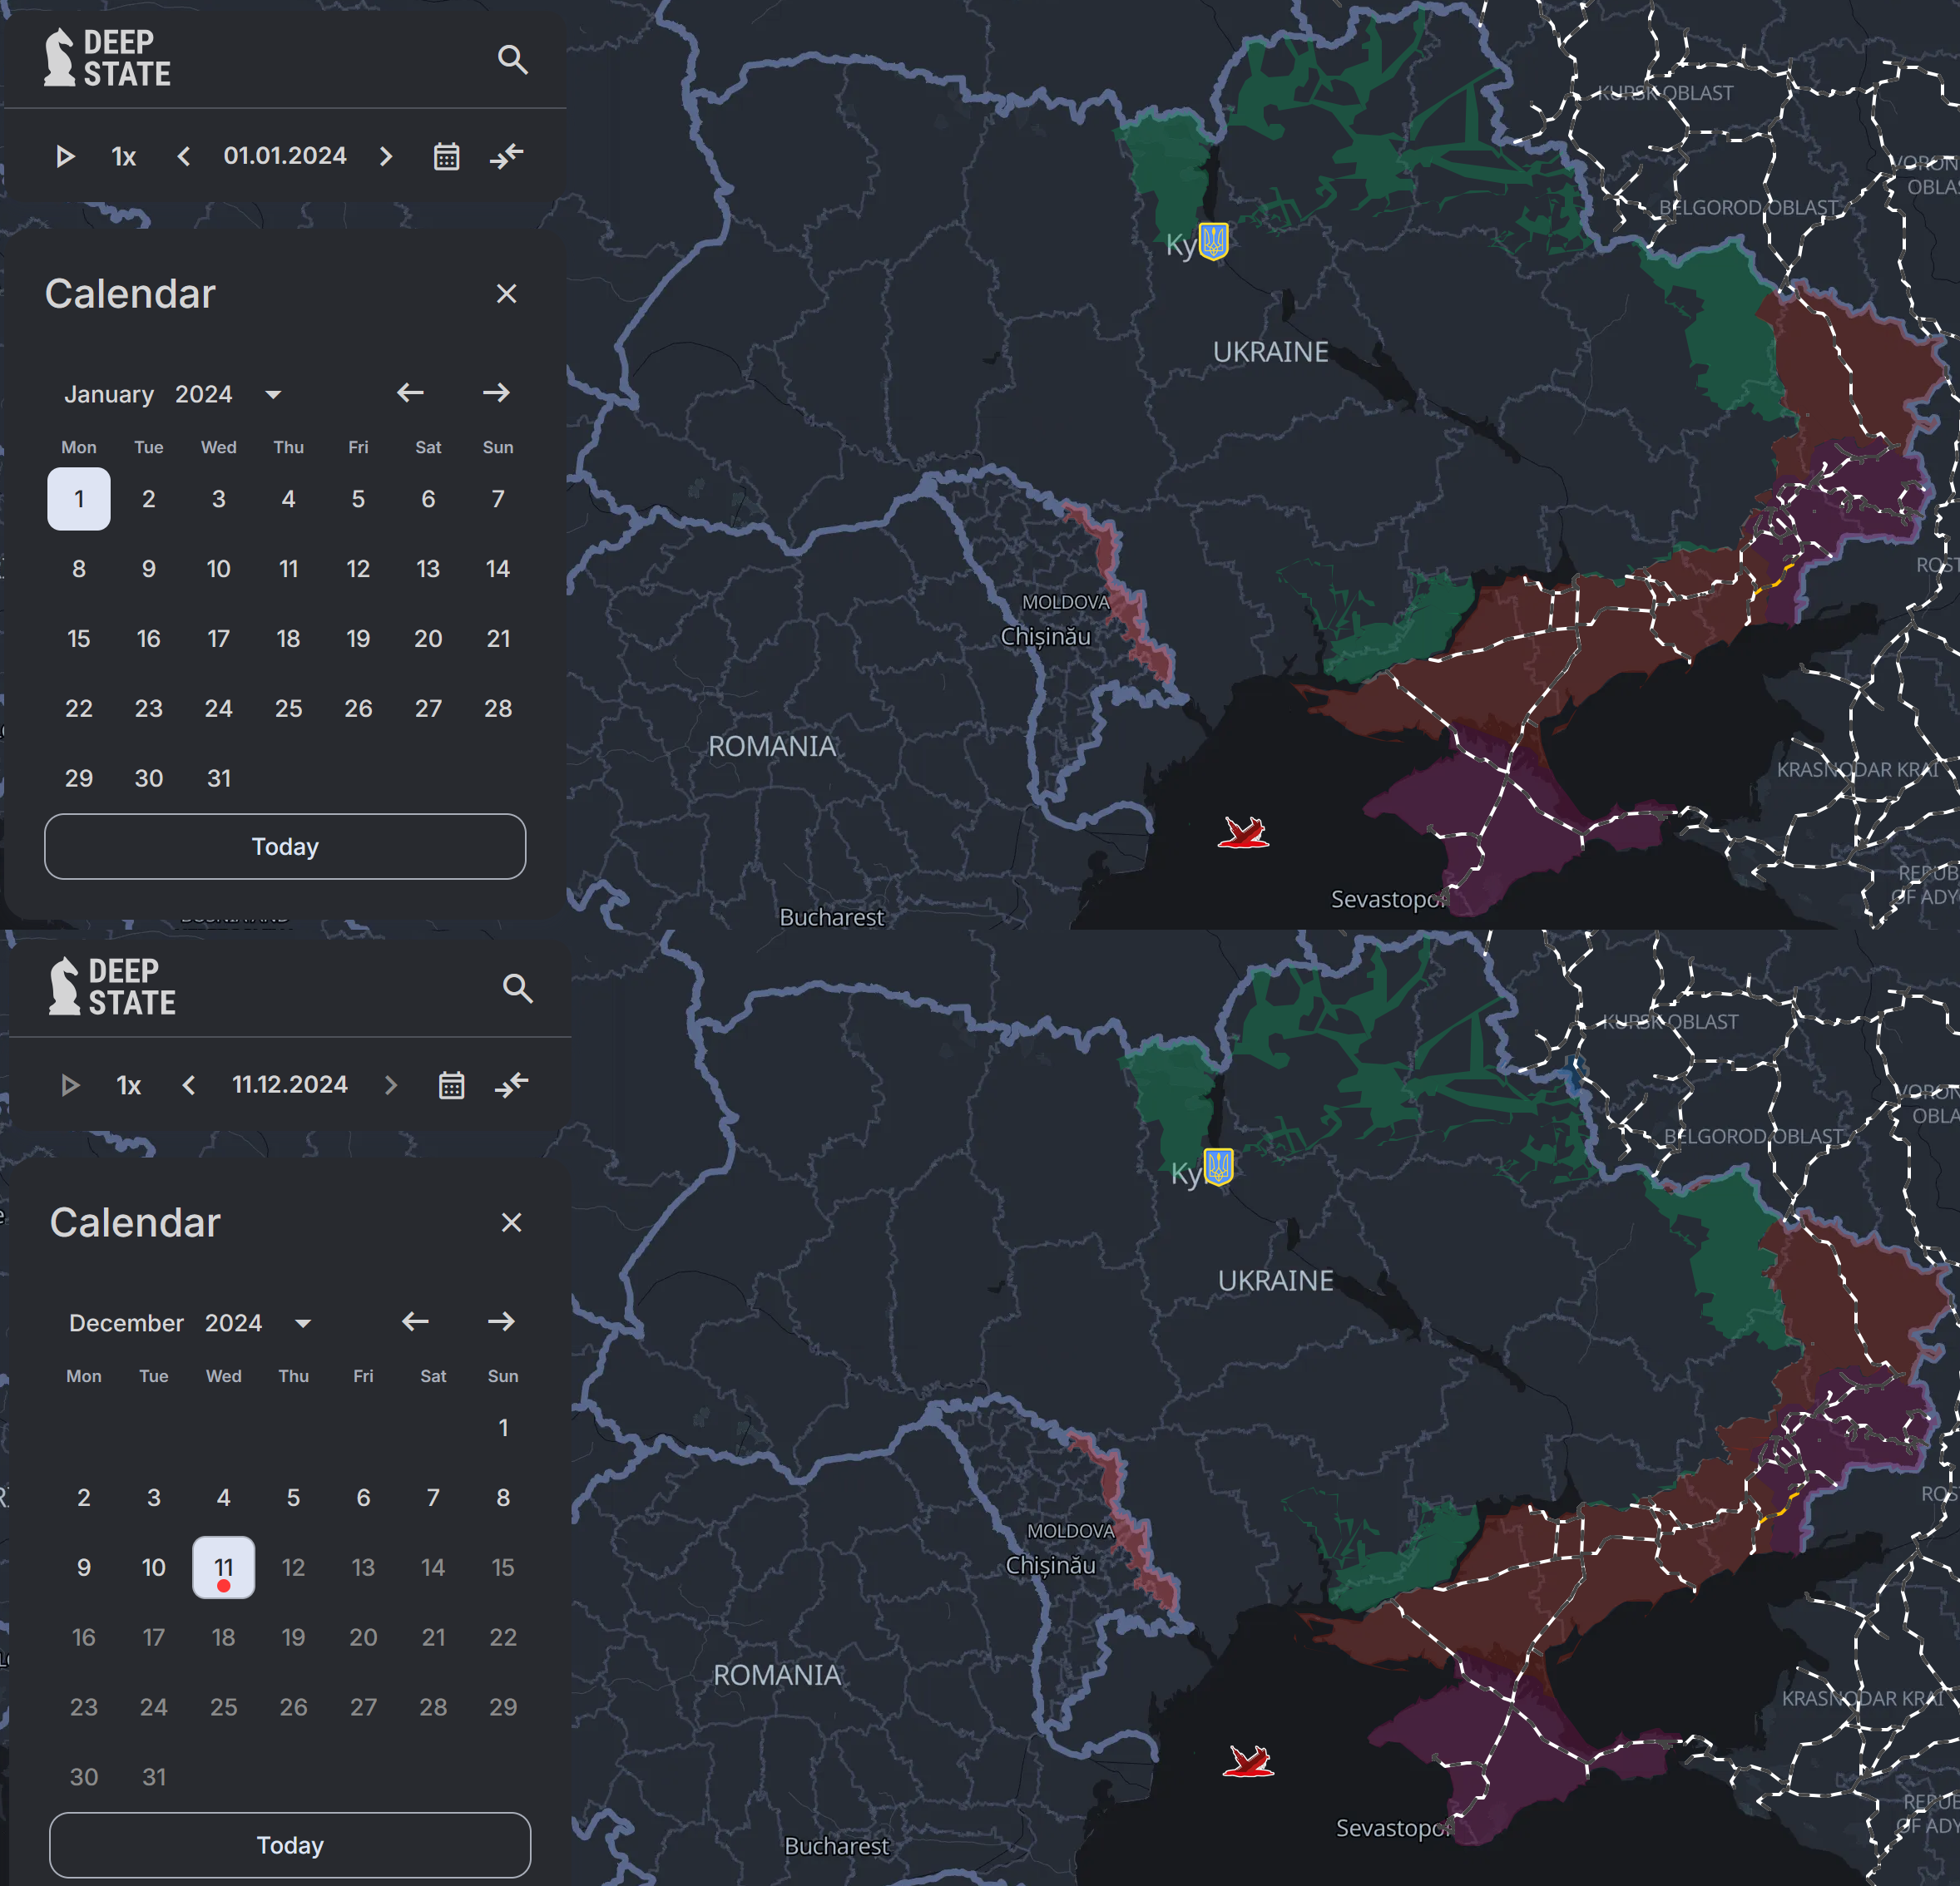
Task: Go to previous day before 11.12.2024
Action: 188,1085
